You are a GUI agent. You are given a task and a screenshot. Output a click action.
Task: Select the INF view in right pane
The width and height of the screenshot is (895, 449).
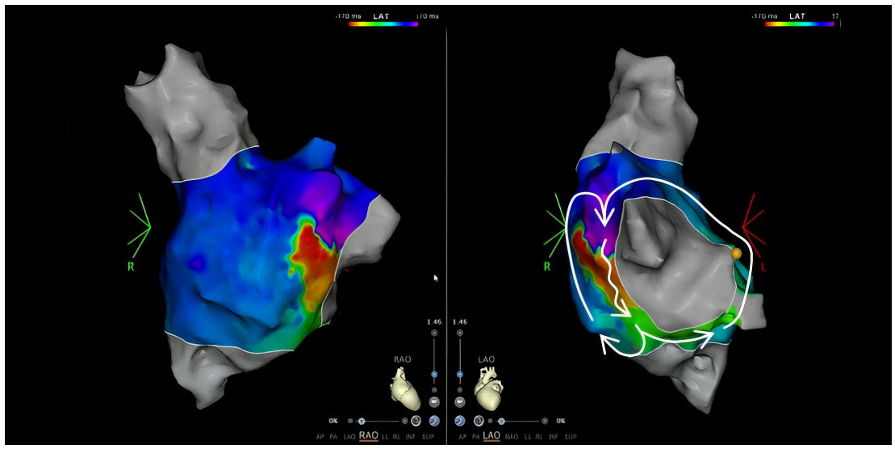click(553, 436)
